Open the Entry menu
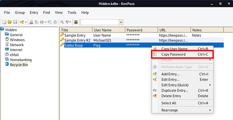This screenshot has height=120, width=233. [x=34, y=13]
